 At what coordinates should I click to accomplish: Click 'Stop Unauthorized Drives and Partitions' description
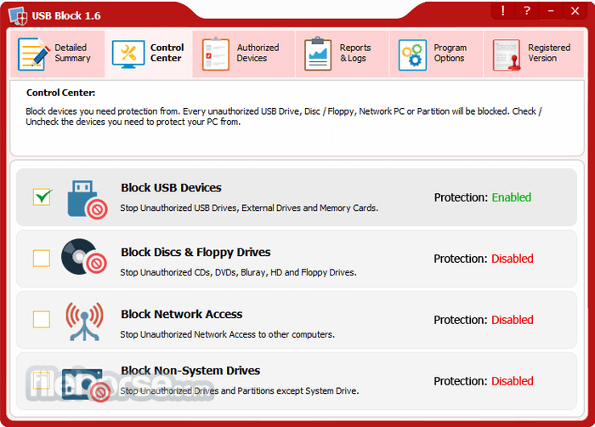[x=240, y=391]
